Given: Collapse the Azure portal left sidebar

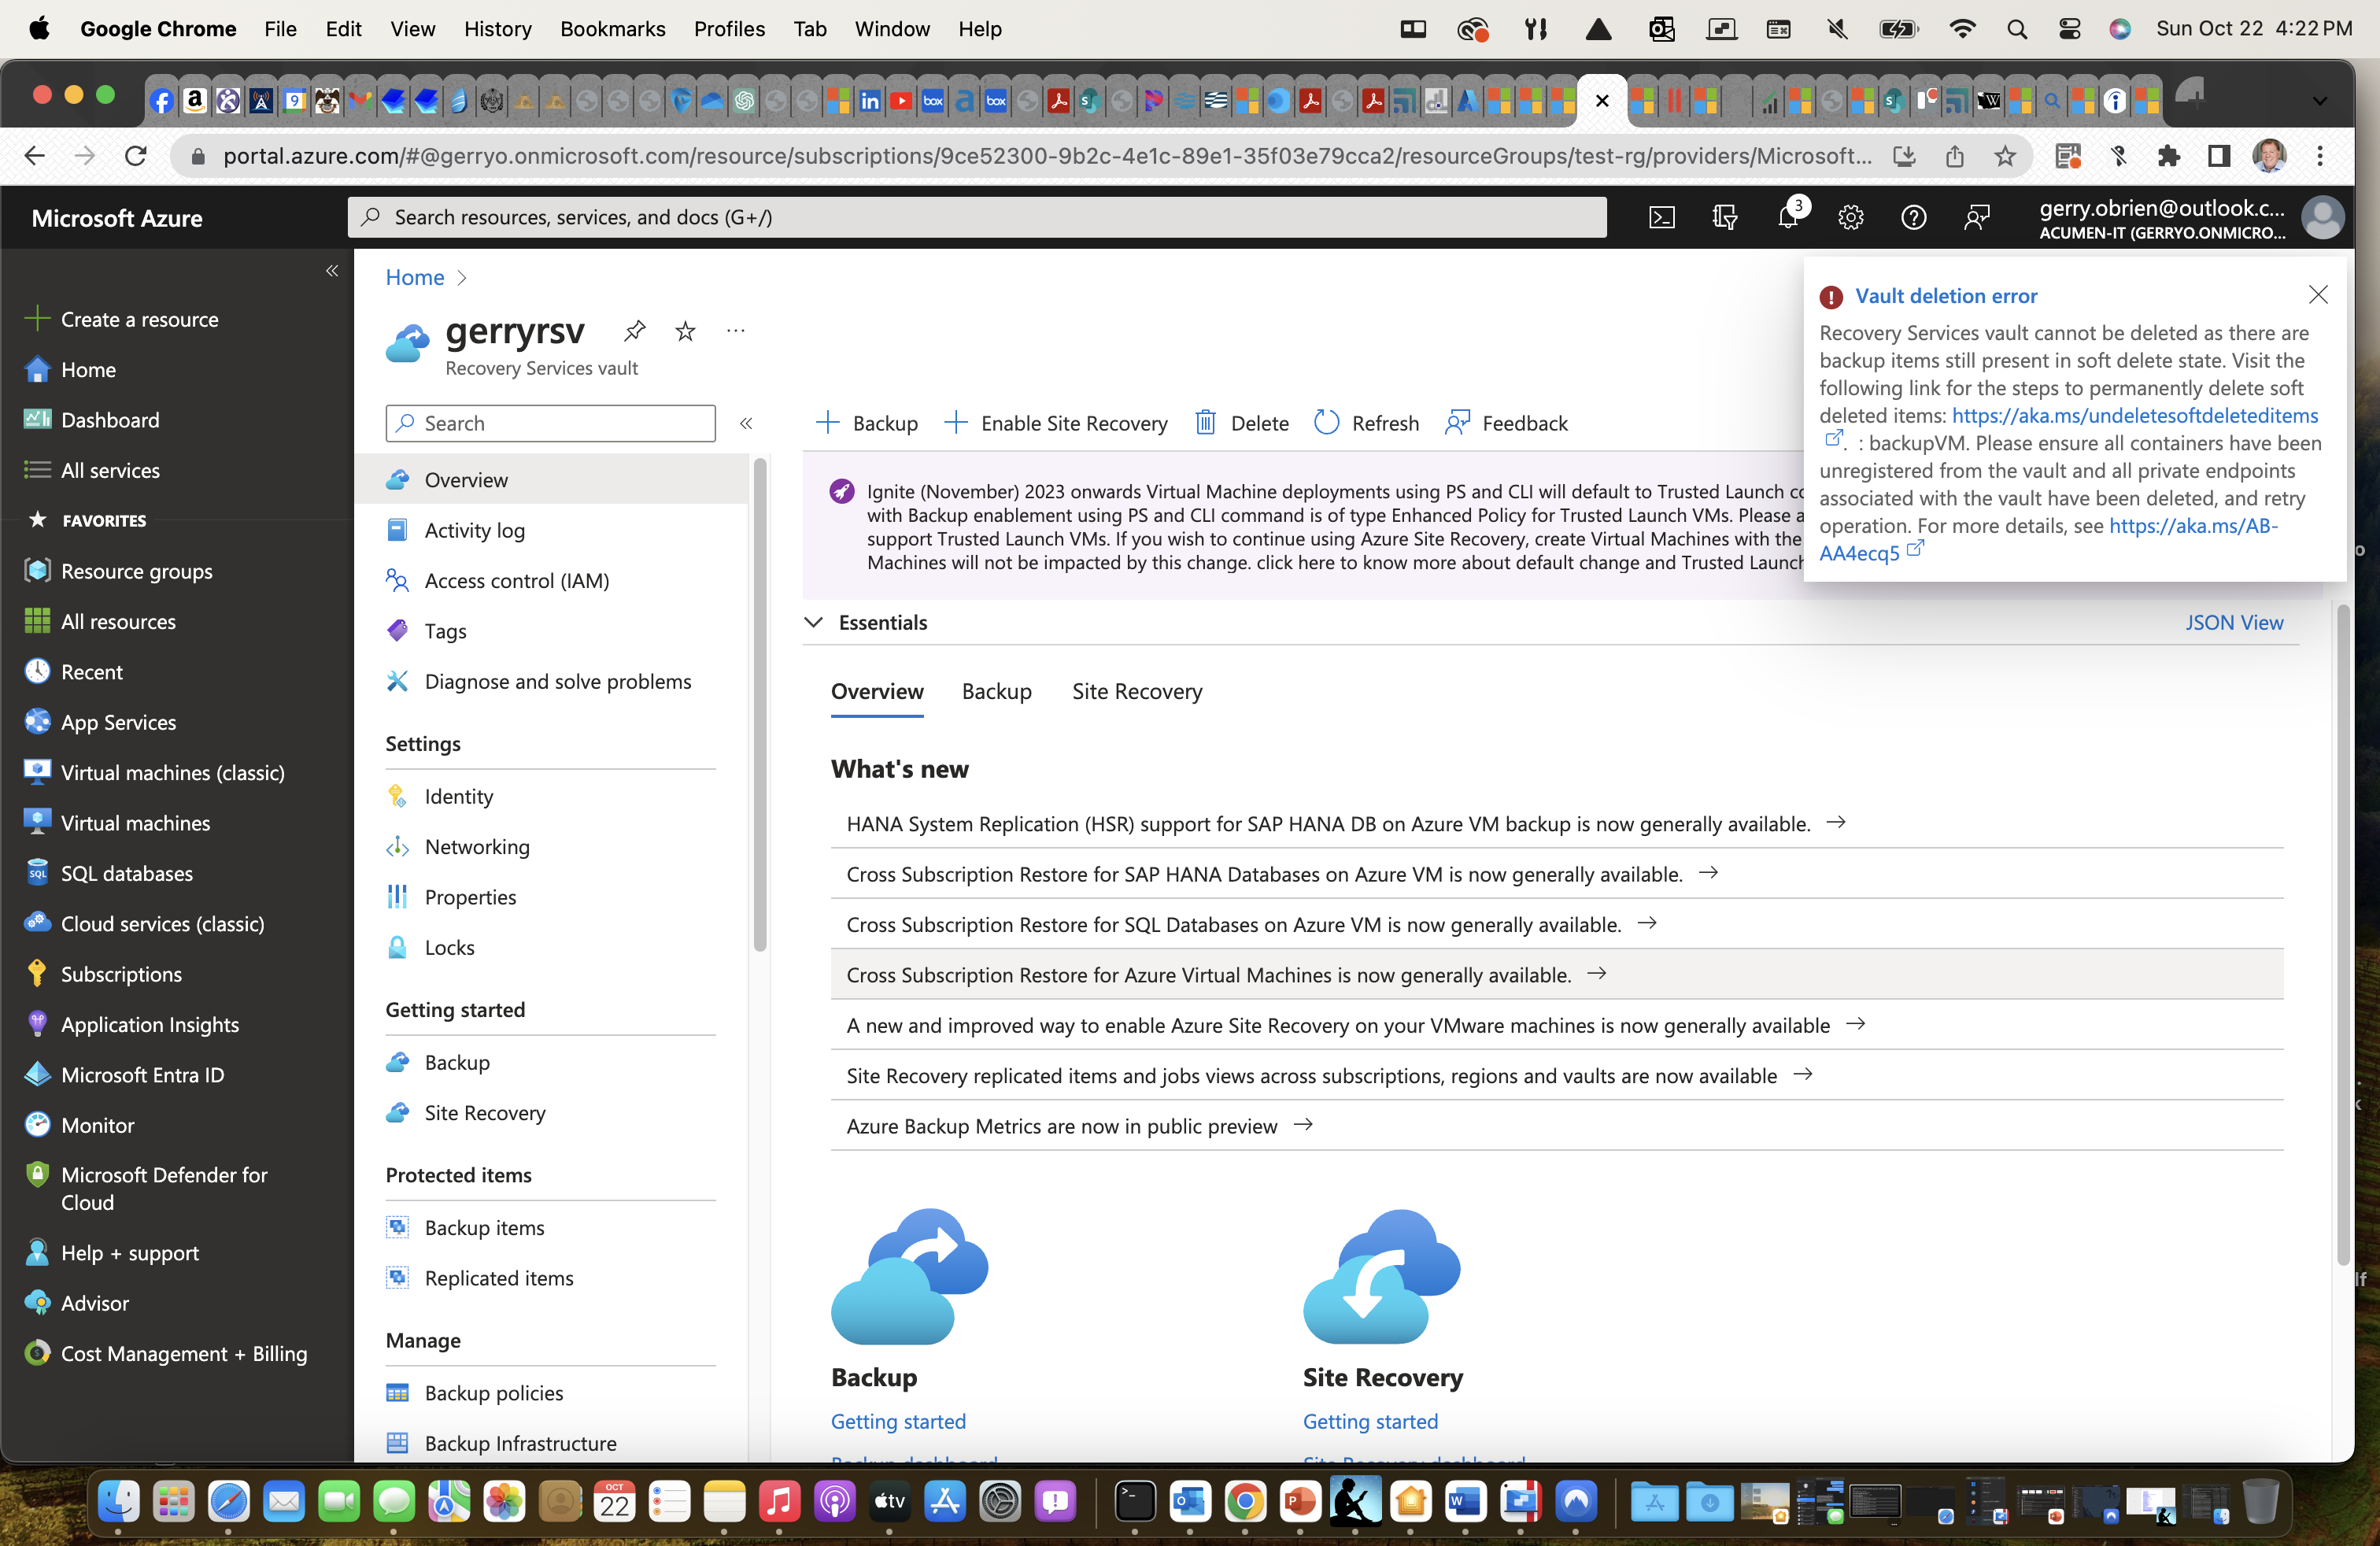Looking at the screenshot, I should pyautogui.click(x=332, y=271).
